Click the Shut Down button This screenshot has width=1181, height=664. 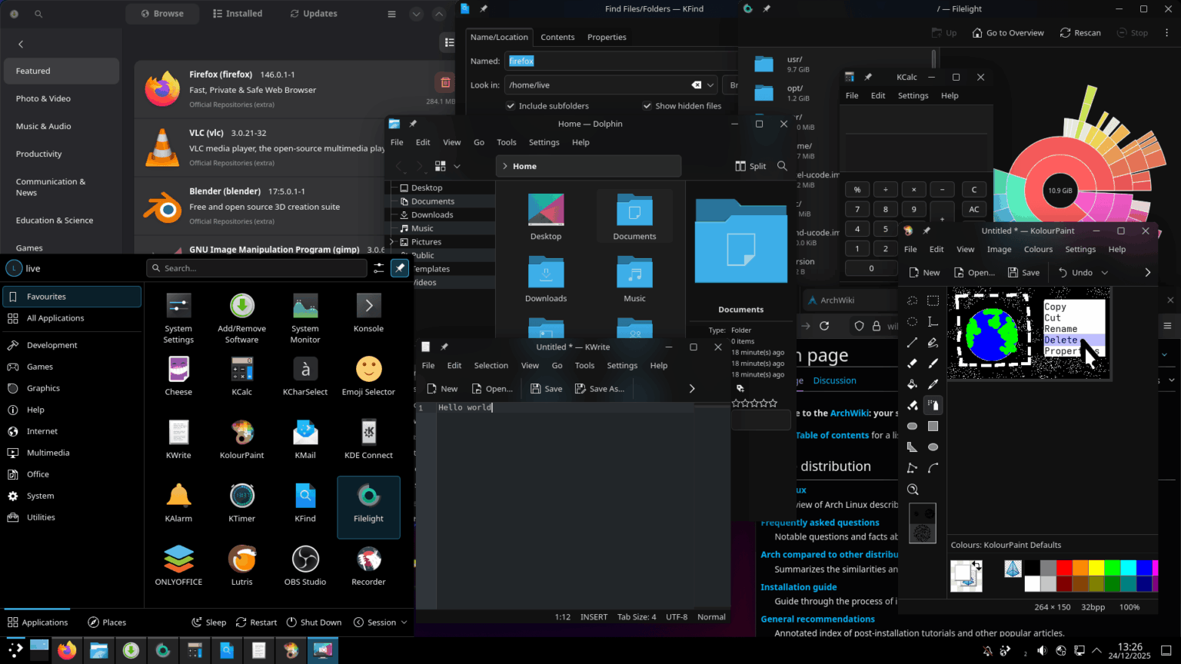click(314, 622)
